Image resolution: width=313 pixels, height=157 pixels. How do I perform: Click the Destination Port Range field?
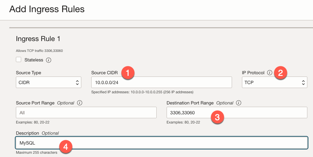(237, 113)
